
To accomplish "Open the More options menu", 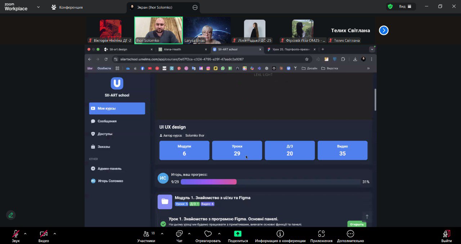I will click(350, 234).
